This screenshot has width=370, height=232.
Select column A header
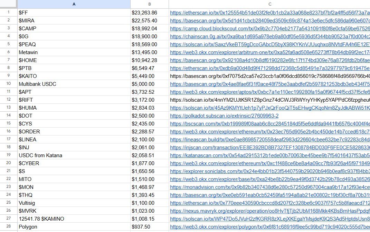click(x=74, y=4)
